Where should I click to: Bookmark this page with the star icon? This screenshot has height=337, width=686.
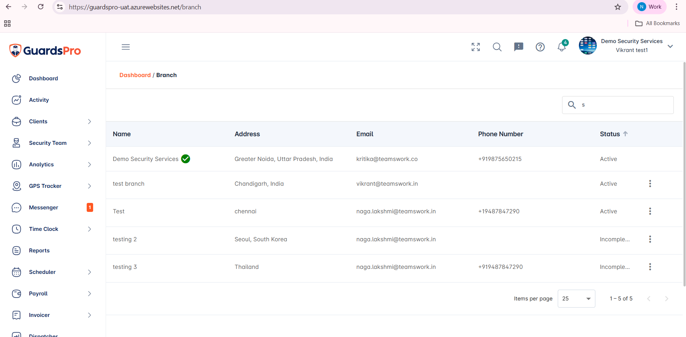(618, 7)
